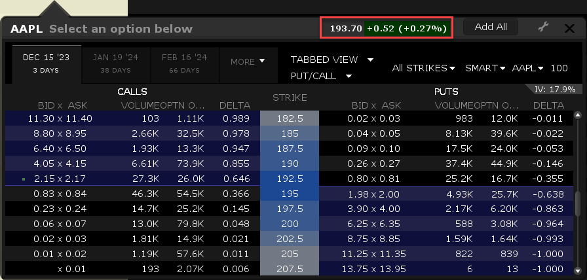Select strike 195
Image resolution: width=587 pixels, height=280 pixels.
point(290,194)
